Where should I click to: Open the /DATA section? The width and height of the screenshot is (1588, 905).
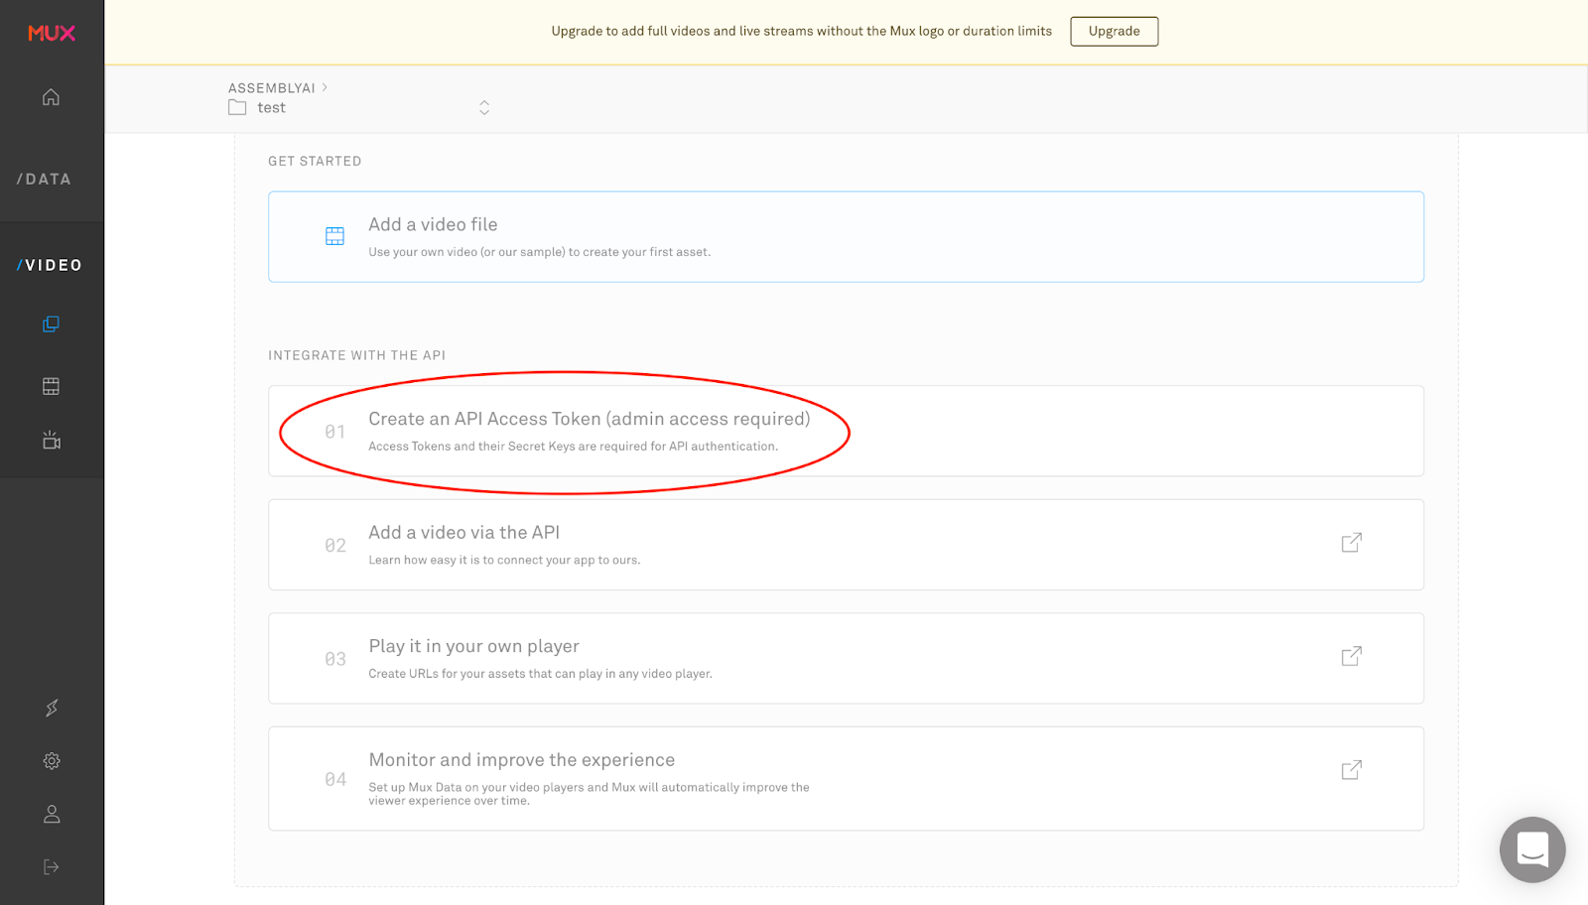[45, 179]
